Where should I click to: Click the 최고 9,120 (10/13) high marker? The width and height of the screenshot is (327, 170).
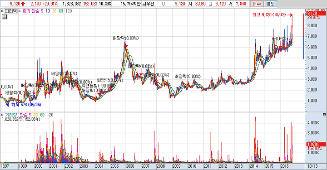(272, 15)
